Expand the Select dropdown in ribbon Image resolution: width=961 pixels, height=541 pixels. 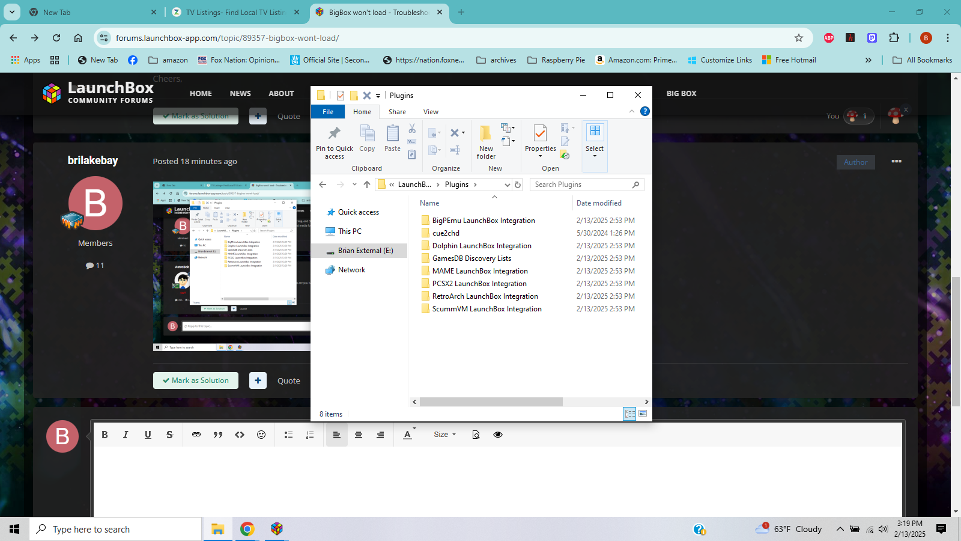(595, 156)
